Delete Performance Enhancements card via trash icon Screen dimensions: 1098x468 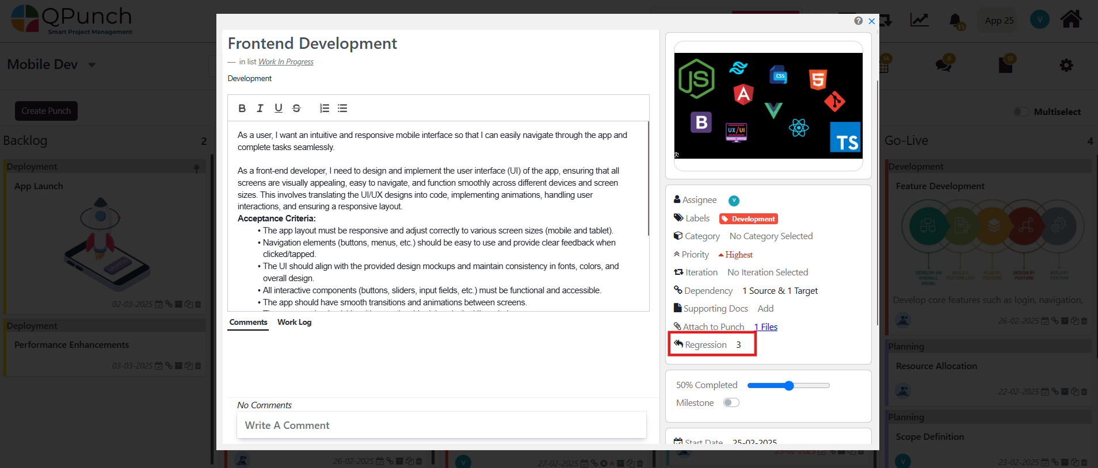point(198,366)
